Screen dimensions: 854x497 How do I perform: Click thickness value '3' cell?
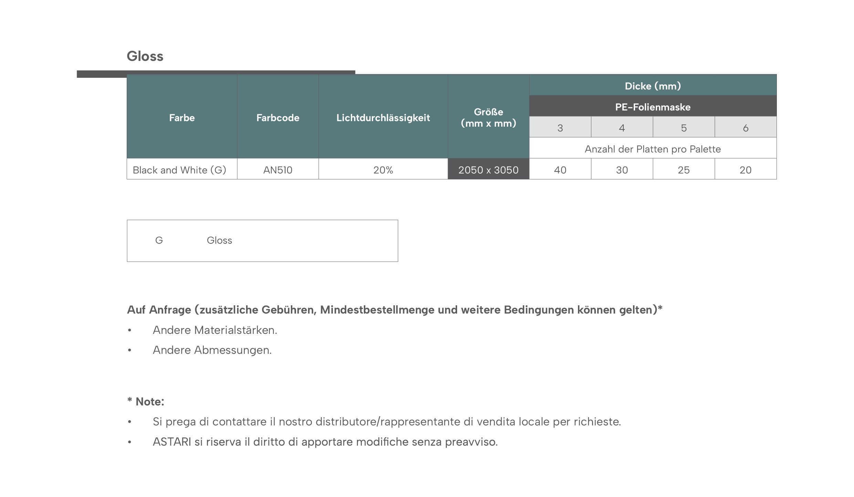pyautogui.click(x=560, y=127)
